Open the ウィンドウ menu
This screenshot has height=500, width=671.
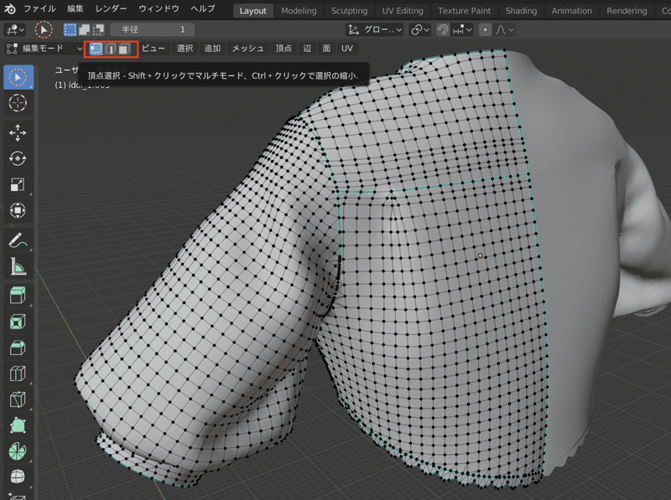point(159,8)
